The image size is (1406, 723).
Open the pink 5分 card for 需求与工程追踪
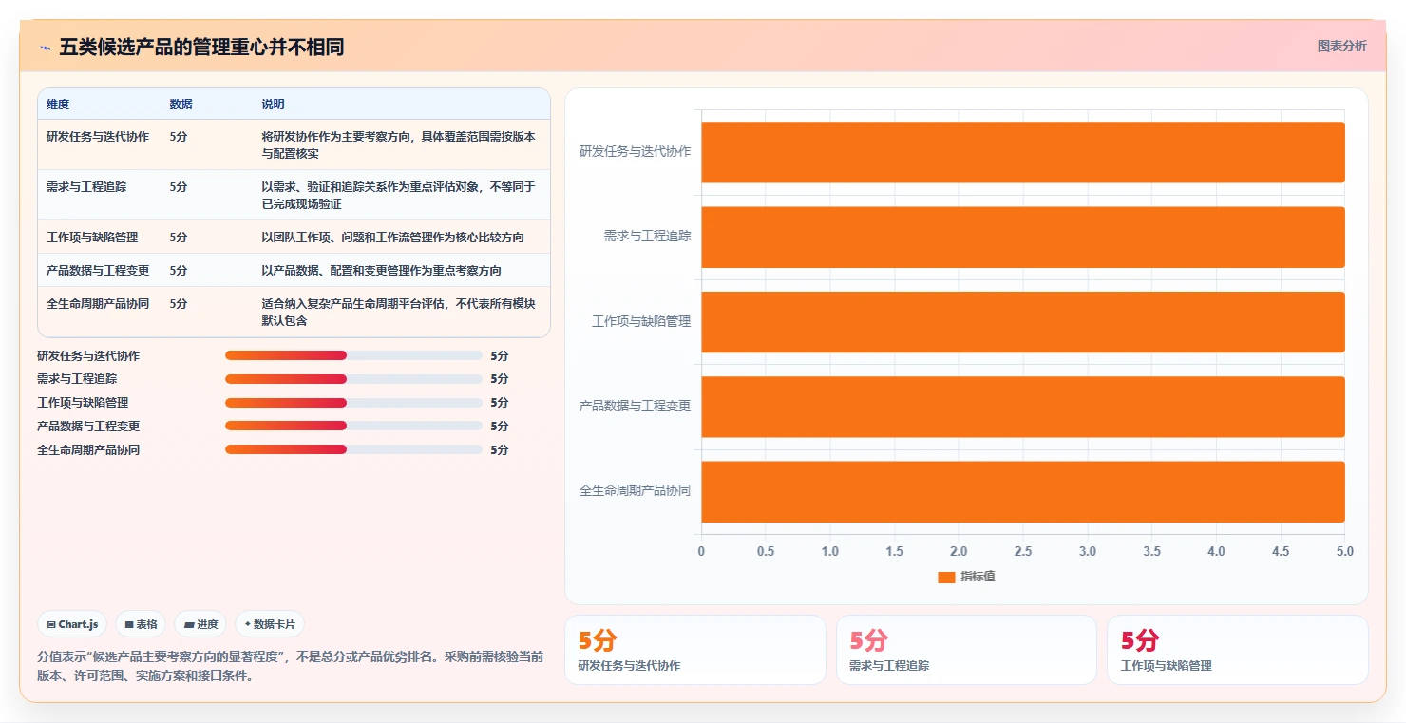point(966,650)
